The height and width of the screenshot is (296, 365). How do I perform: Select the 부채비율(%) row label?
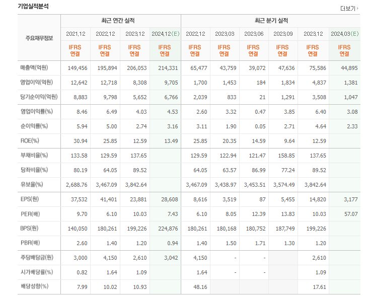pyautogui.click(x=34, y=156)
